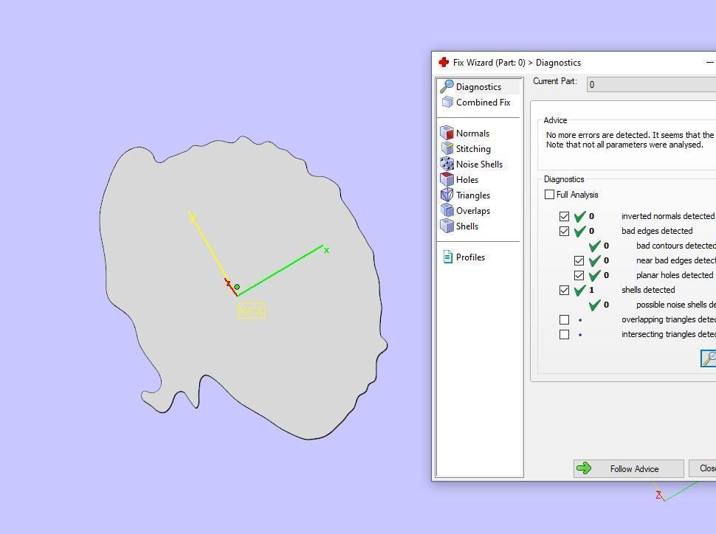Uncheck shells detected checkbox
The height and width of the screenshot is (534, 716).
point(565,290)
